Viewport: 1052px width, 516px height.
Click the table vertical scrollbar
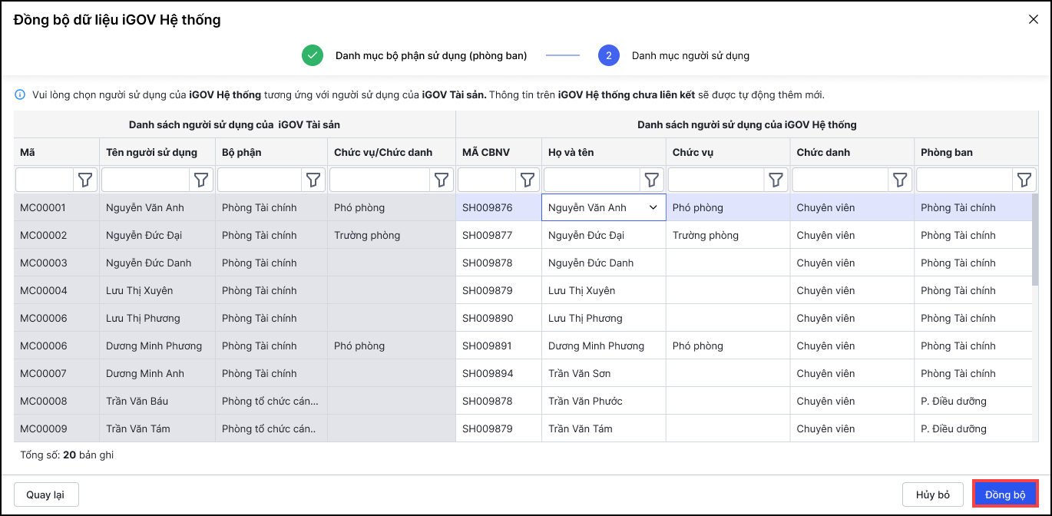[1035, 239]
